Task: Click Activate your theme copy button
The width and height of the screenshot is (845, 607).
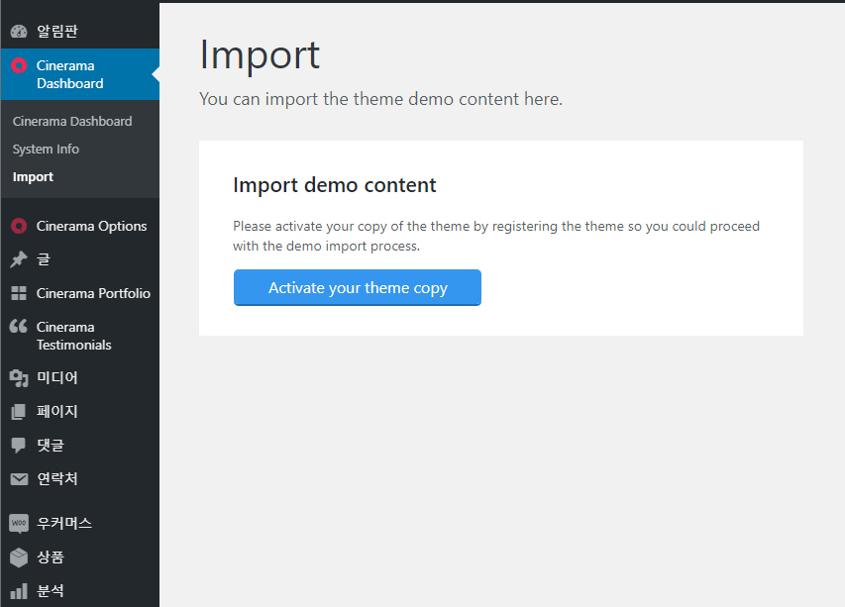Action: pyautogui.click(x=358, y=287)
